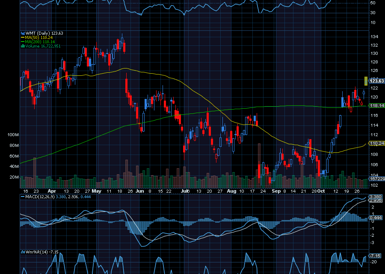The width and height of the screenshot is (385, 274).
Task: Click the Jul label on date axis
Action: click(185, 191)
